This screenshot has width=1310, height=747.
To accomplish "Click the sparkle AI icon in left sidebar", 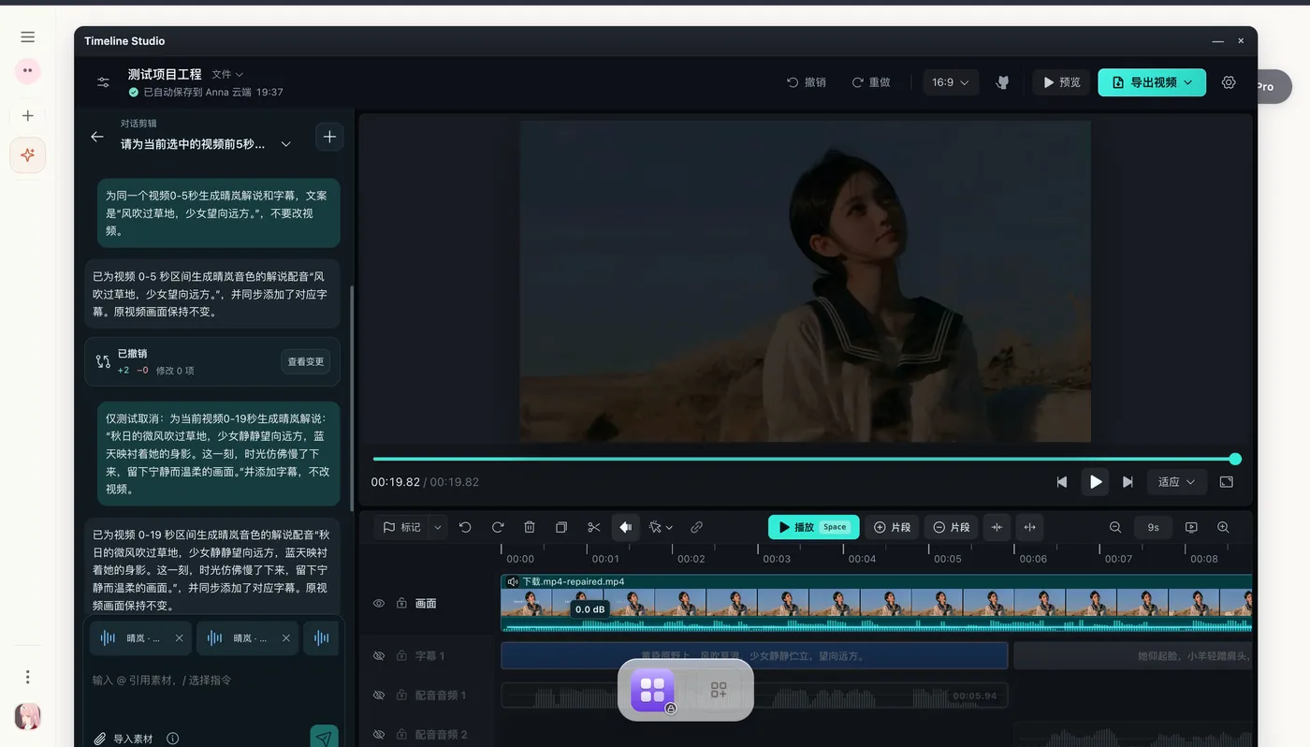I will pyautogui.click(x=28, y=155).
